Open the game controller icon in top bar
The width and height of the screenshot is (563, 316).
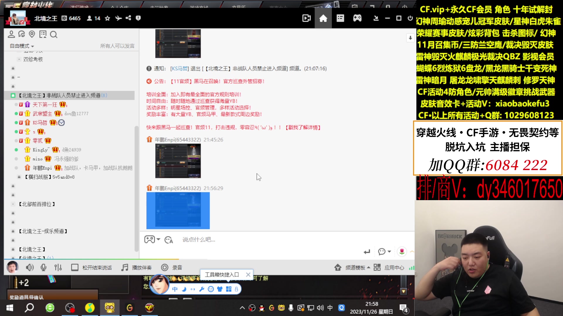coord(357,18)
